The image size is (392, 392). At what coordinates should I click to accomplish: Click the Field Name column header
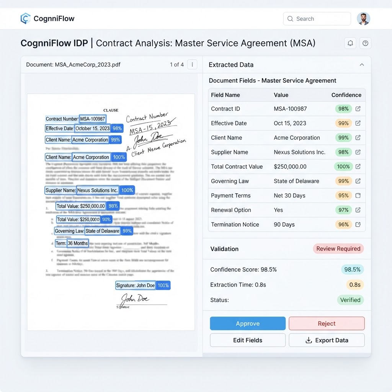[225, 95]
